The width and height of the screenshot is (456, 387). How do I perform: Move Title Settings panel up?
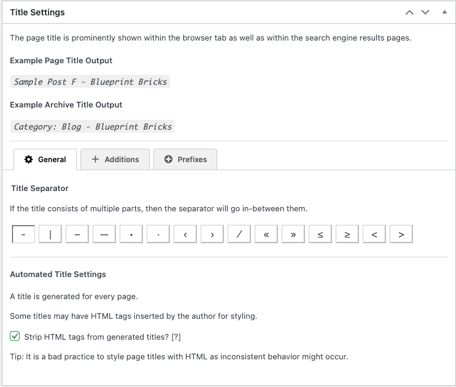[x=409, y=12]
